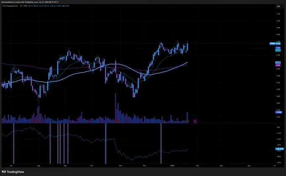Image resolution: width=286 pixels, height=176 pixels.
Task: Click the Nov label on time axis
Action: [x=120, y=166]
